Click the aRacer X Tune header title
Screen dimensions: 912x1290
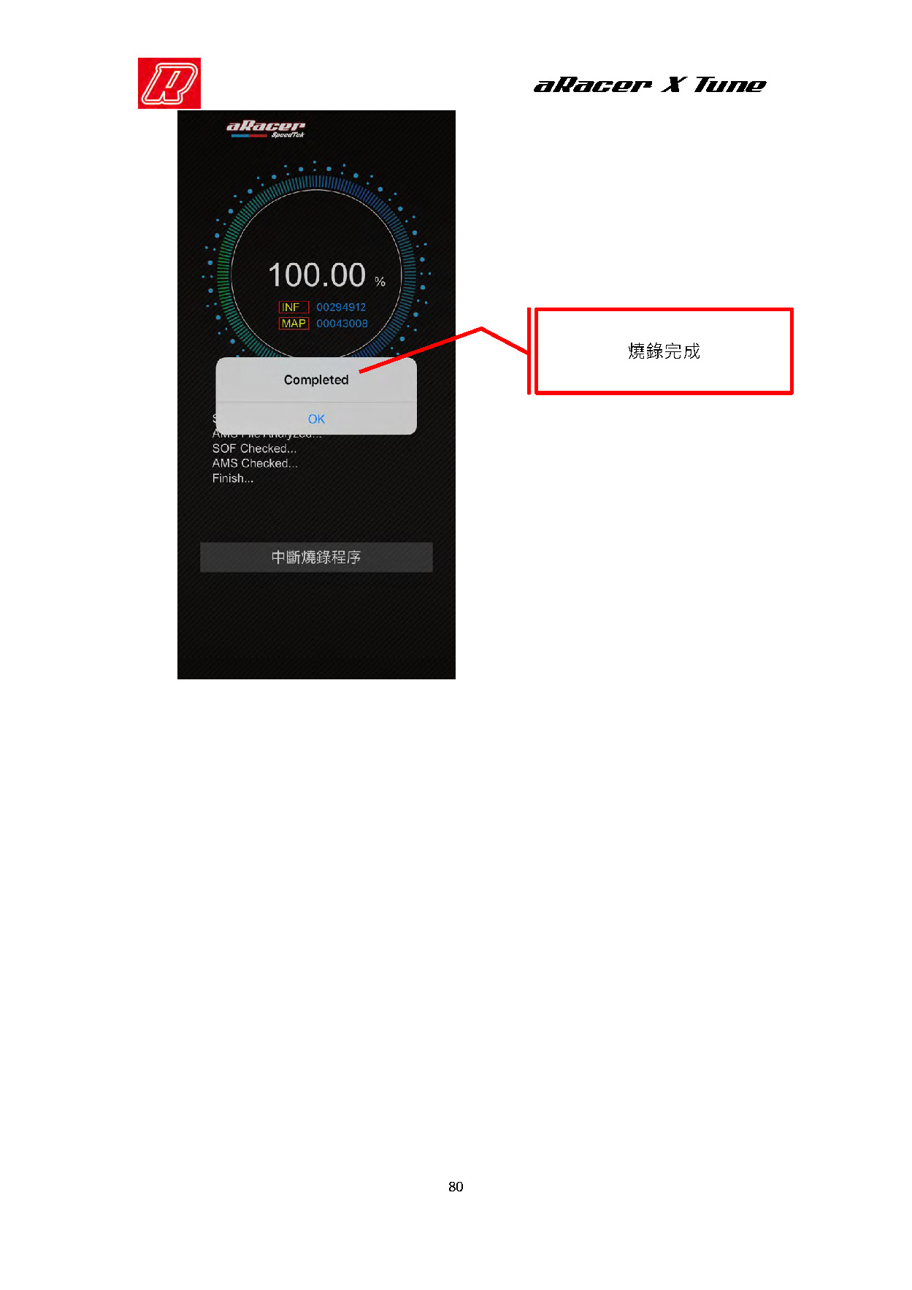(x=650, y=85)
